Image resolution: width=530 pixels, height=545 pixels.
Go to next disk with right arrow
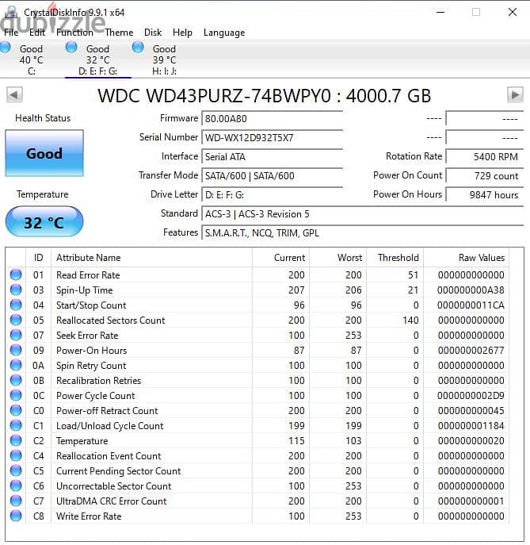tap(515, 94)
